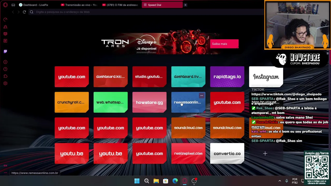Open howstore.gg Speed Dial tile
This screenshot has height=186, width=331.
149,102
